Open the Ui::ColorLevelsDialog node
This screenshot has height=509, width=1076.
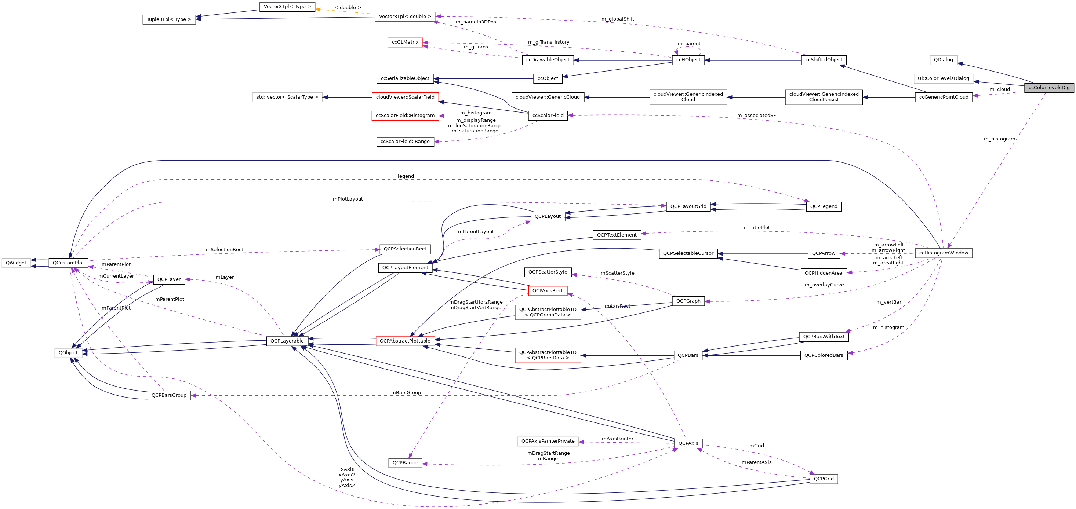pos(944,78)
